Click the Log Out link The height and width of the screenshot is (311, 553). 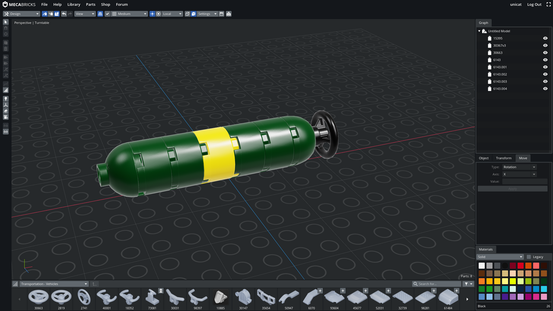tap(534, 4)
